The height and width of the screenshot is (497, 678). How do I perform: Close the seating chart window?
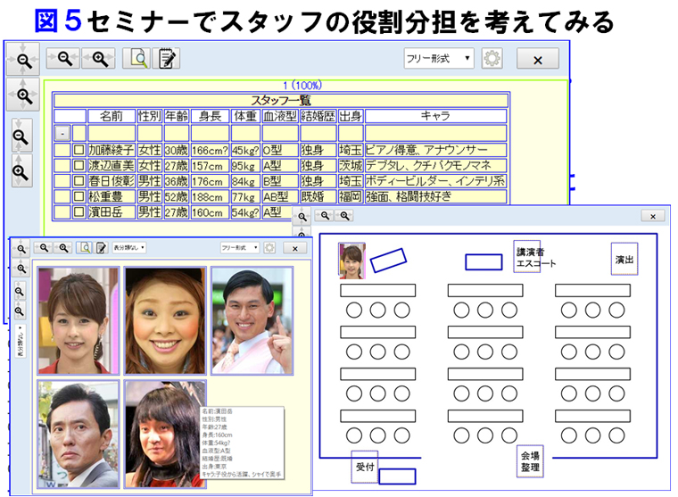click(653, 216)
